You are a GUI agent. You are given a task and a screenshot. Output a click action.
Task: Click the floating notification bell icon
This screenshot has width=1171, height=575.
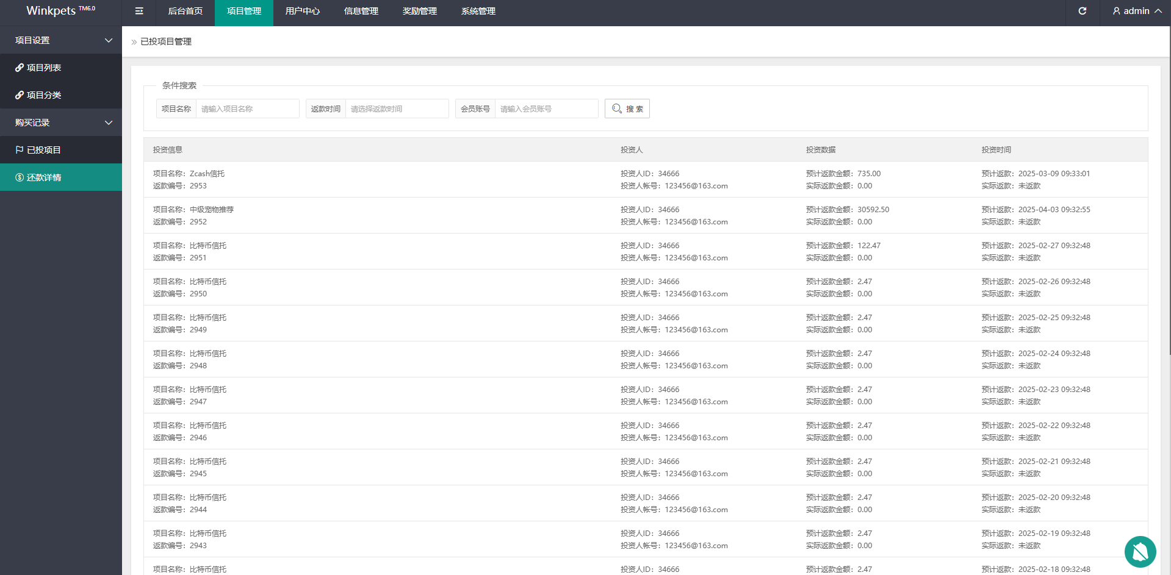pos(1140,552)
